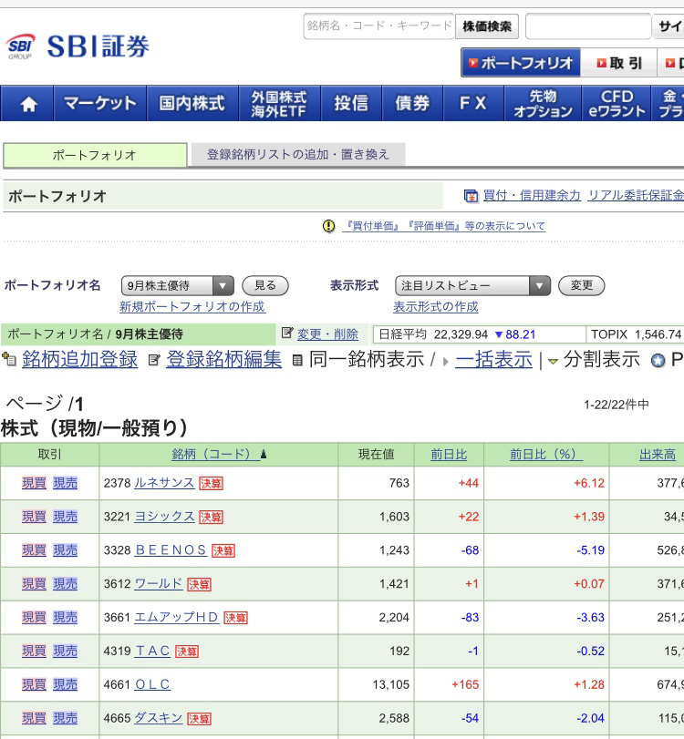Click the edit icon beside 変更・削除

(x=287, y=334)
